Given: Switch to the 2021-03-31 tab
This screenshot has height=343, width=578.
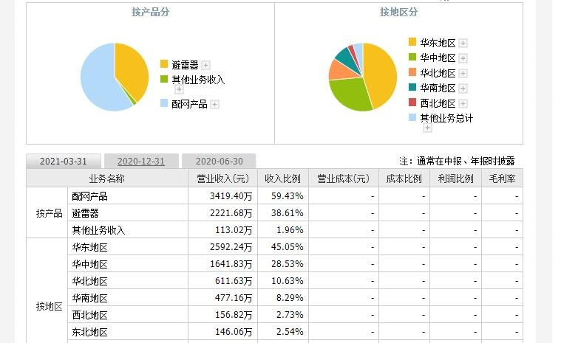Looking at the screenshot, I should [64, 162].
